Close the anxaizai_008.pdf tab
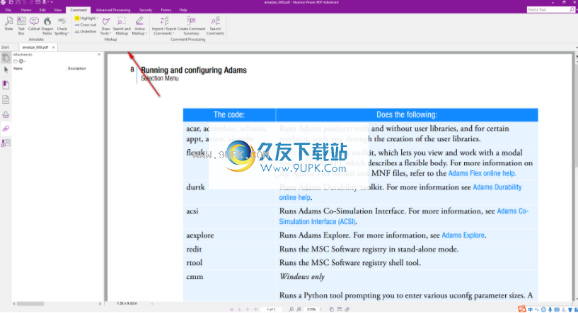Image resolution: width=578 pixels, height=313 pixels. coord(54,47)
